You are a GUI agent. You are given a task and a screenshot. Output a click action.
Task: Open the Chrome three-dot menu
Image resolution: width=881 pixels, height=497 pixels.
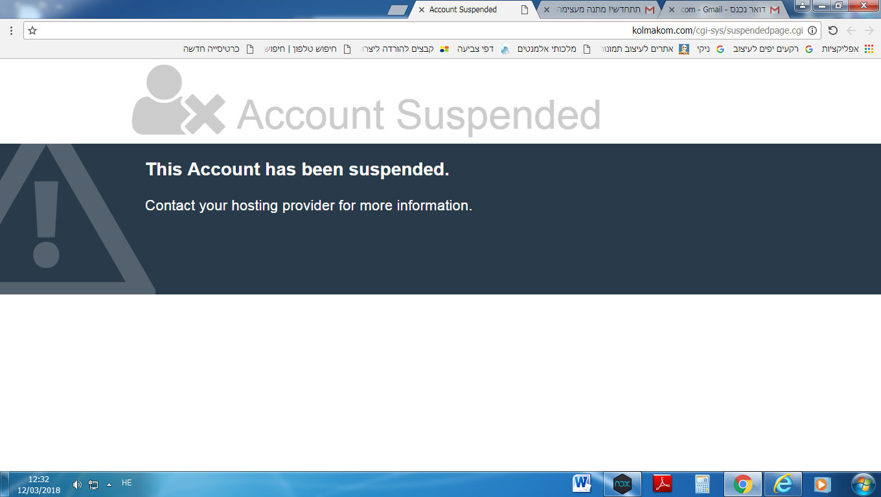click(x=11, y=30)
